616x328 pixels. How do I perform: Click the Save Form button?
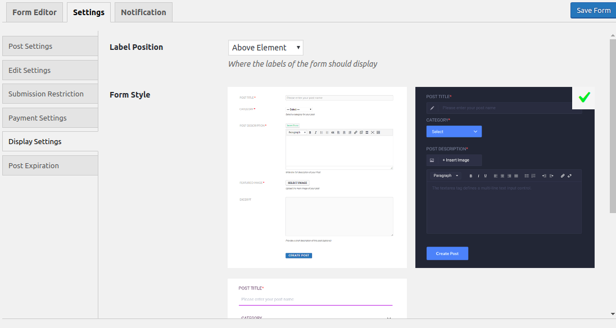pos(593,11)
